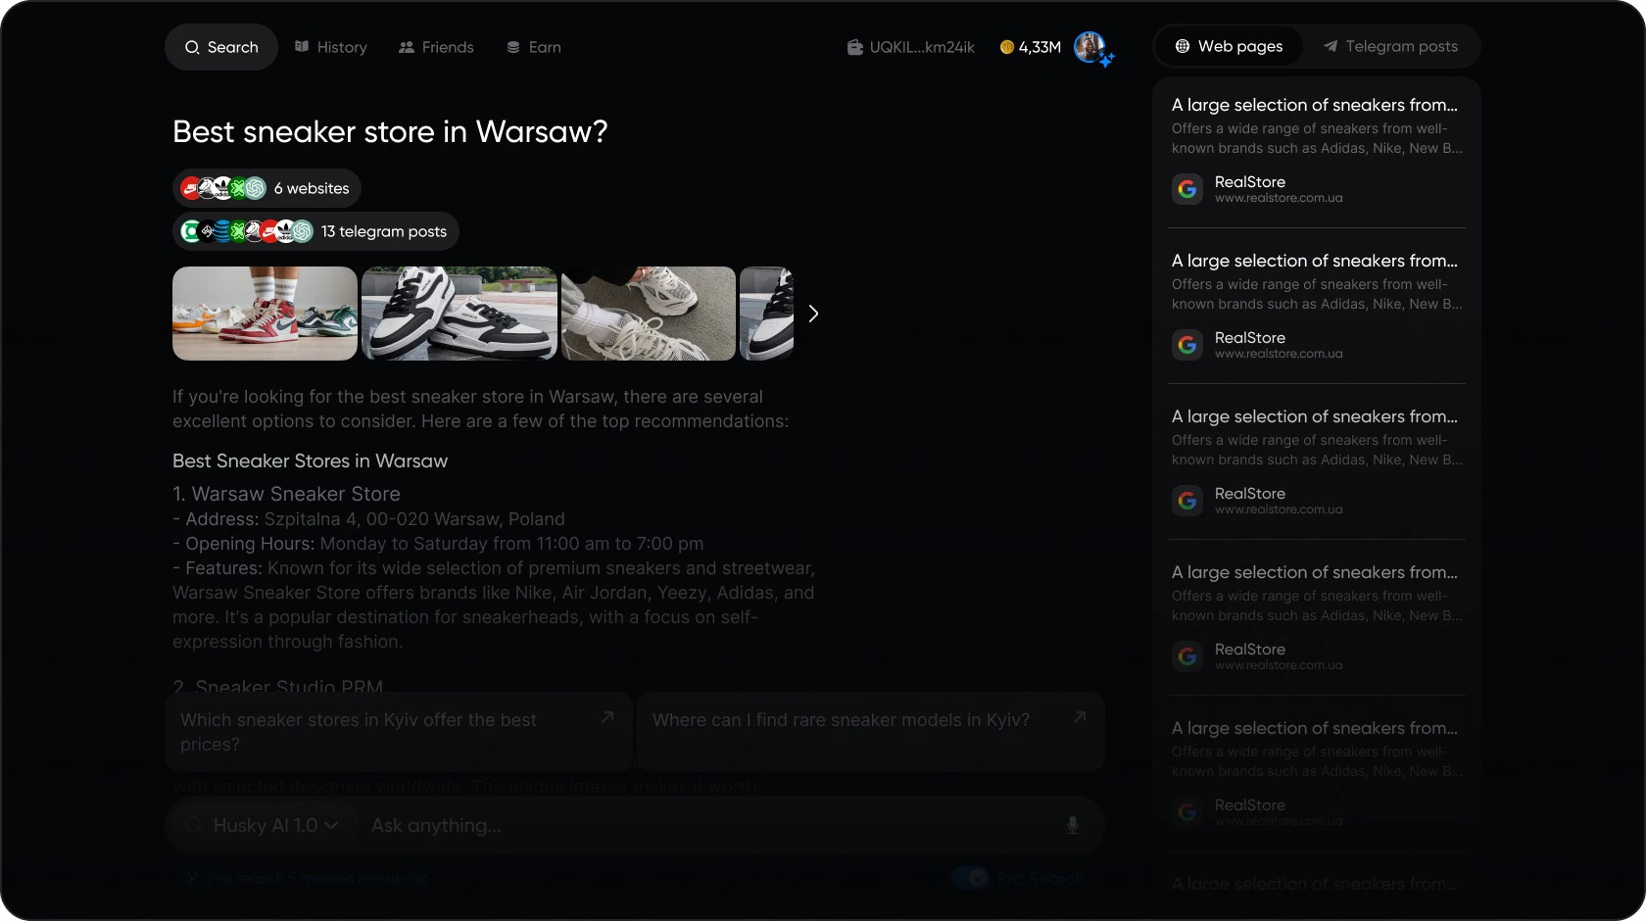Expand the Kyiv sneaker stores question via its arrow
This screenshot has width=1646, height=921.
pyautogui.click(x=607, y=717)
